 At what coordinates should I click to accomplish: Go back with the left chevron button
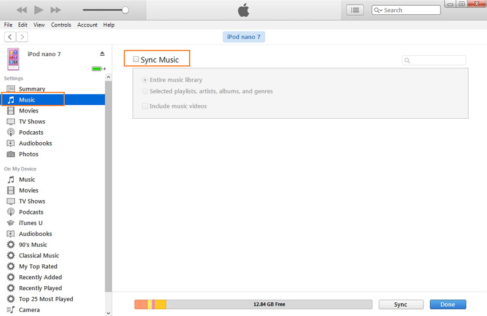(x=10, y=37)
